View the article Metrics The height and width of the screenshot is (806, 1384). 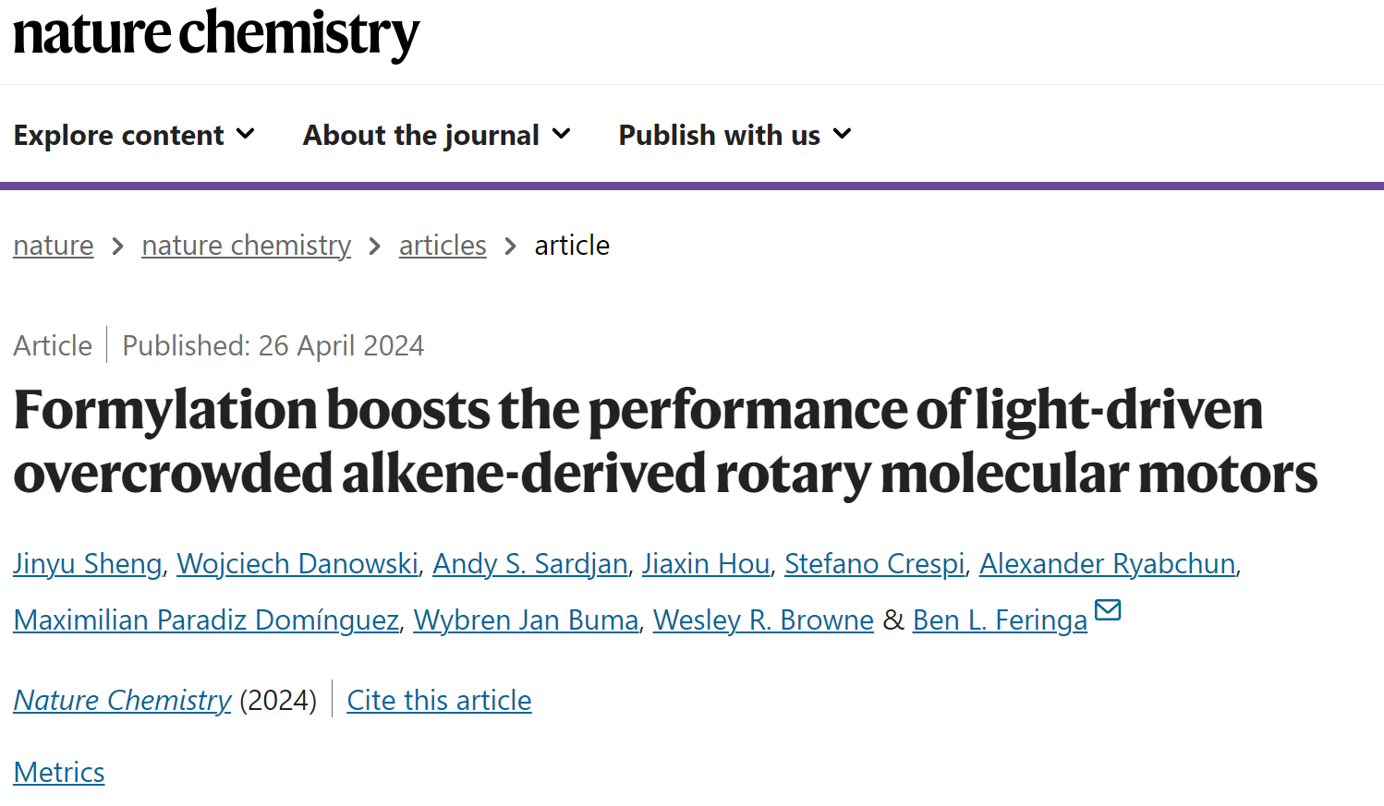pyautogui.click(x=59, y=773)
